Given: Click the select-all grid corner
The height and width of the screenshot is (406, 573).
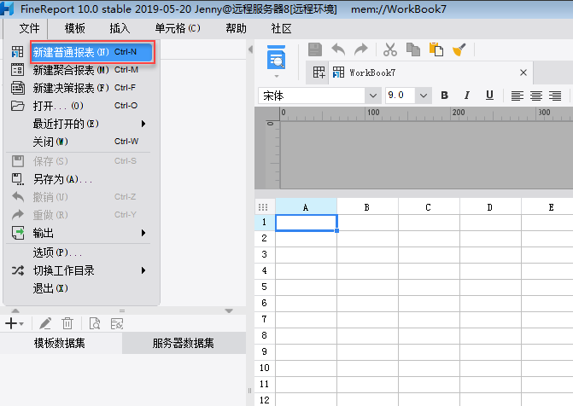Looking at the screenshot, I should pos(263,207).
